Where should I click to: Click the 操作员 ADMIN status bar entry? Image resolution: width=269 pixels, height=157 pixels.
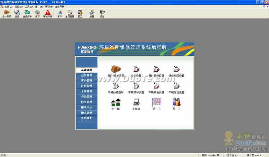[x=254, y=155]
